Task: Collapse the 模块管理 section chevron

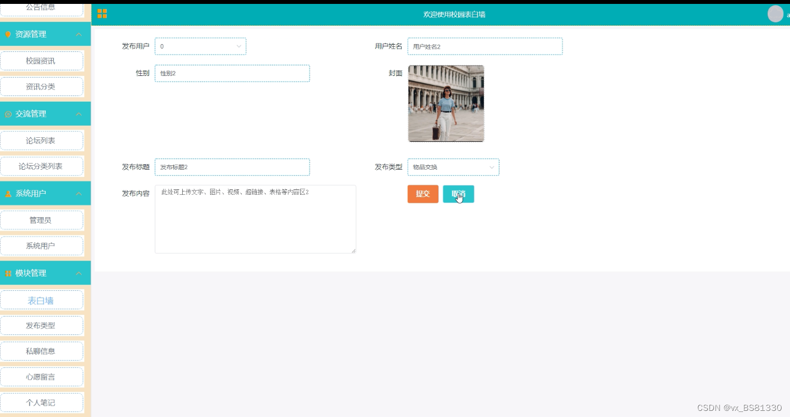Action: click(x=79, y=274)
